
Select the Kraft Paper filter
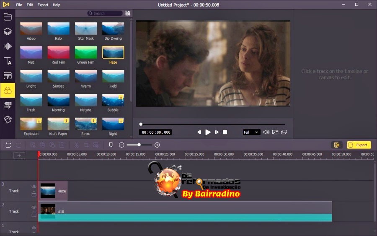tap(58, 124)
